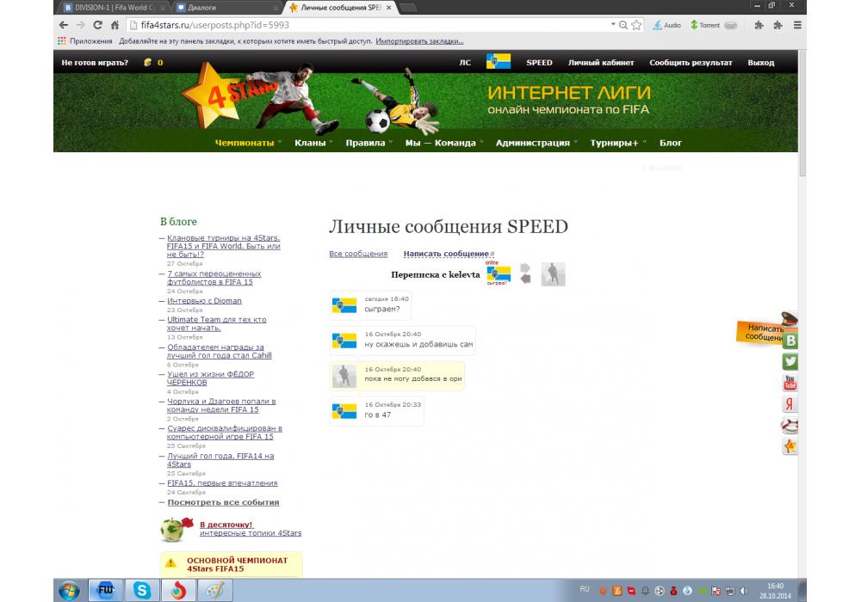Click the Twitter sidebar icon
Screen dimensions: 861x602
pyautogui.click(x=790, y=362)
